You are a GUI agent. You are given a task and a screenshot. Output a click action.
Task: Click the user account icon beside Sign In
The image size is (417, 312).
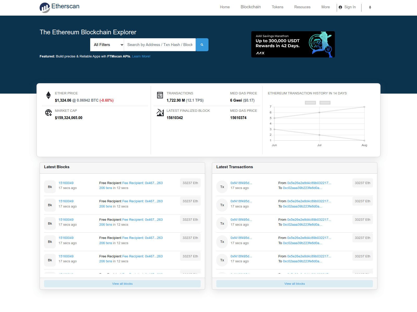point(340,7)
